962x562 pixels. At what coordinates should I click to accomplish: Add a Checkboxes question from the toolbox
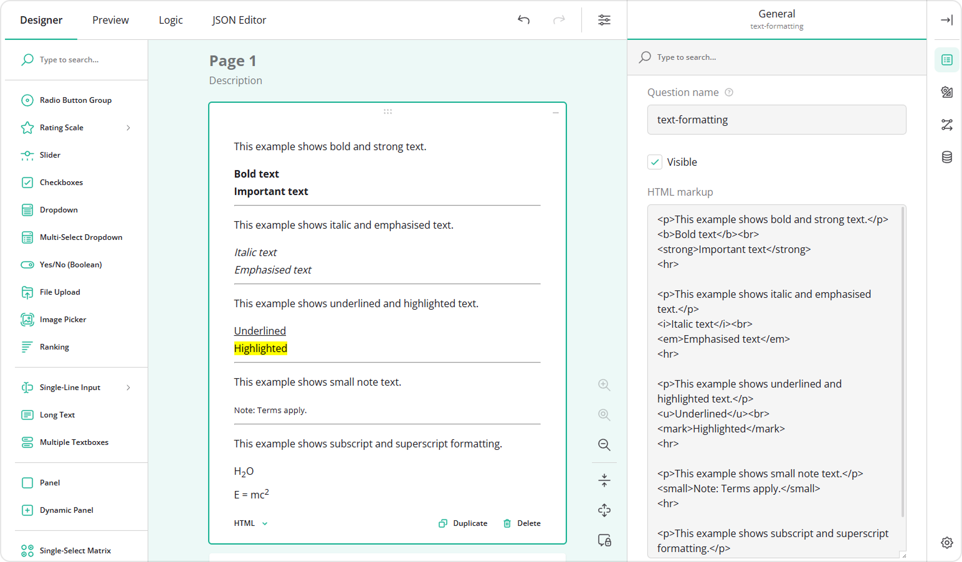pyautogui.click(x=60, y=182)
